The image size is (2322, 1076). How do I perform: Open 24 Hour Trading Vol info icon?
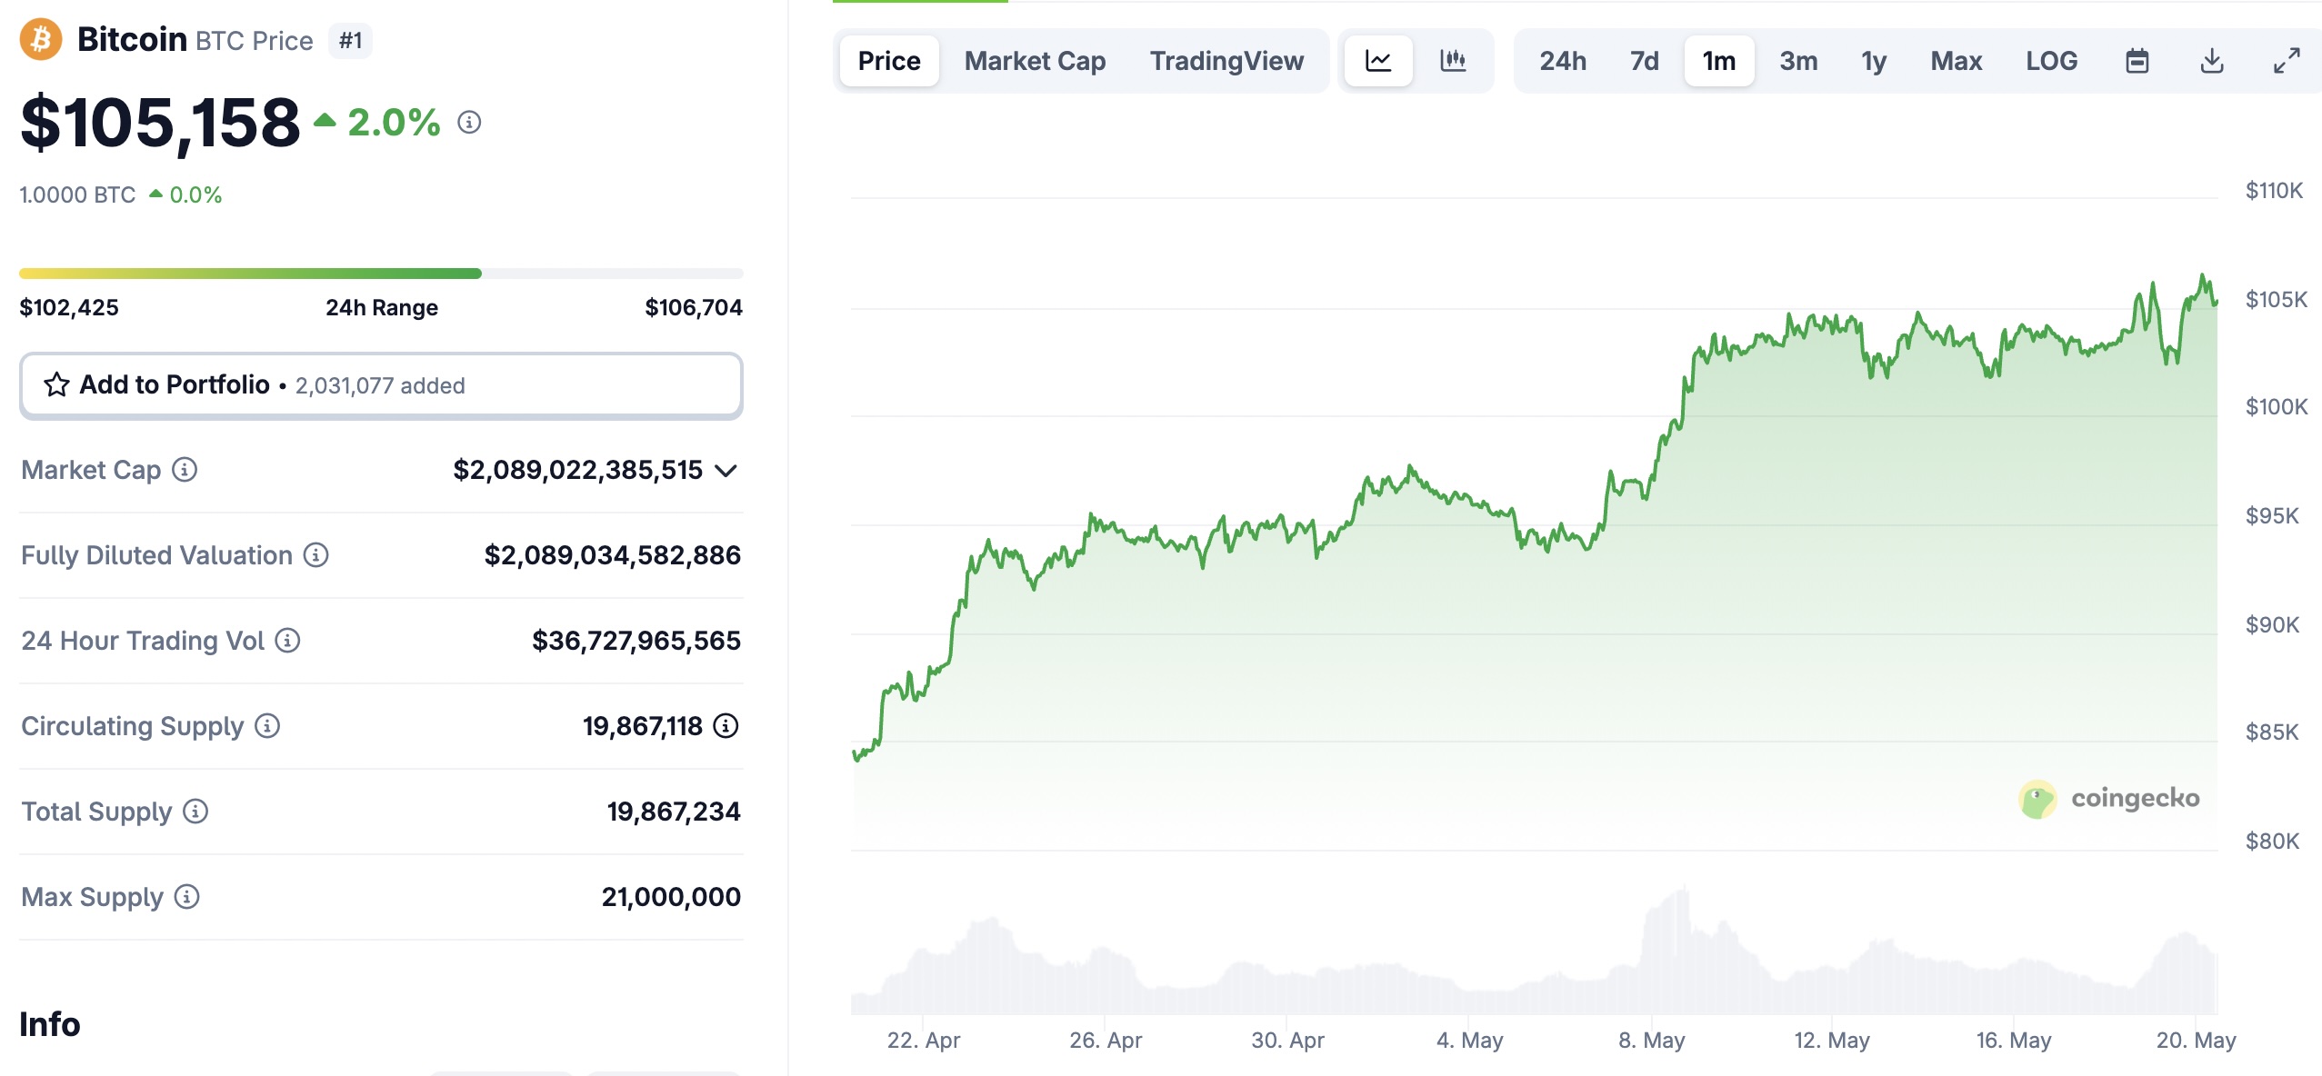[x=287, y=641]
